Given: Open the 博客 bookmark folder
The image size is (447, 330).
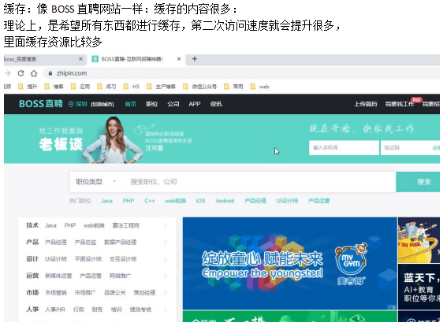Looking at the screenshot, I should 54,87.
